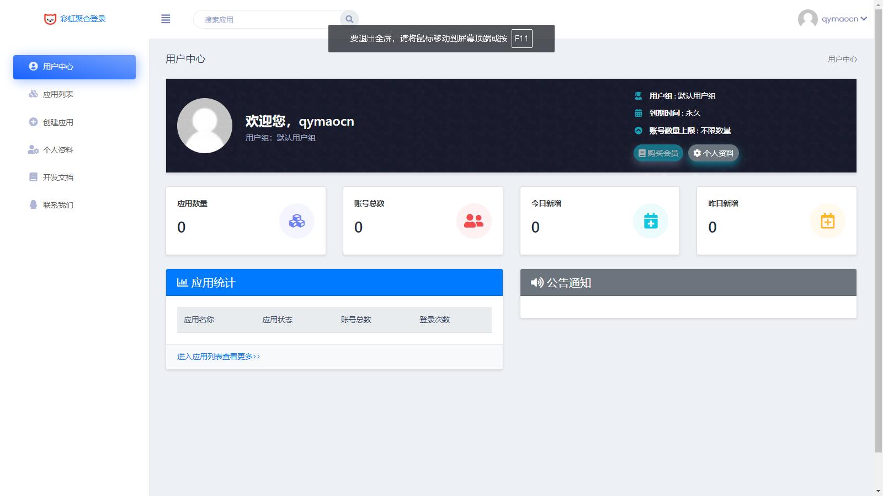Go to 应用列表 in sidebar
This screenshot has height=496, width=883.
point(58,94)
